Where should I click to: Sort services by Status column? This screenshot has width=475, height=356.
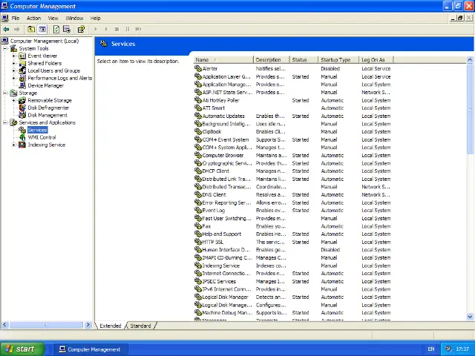click(304, 59)
